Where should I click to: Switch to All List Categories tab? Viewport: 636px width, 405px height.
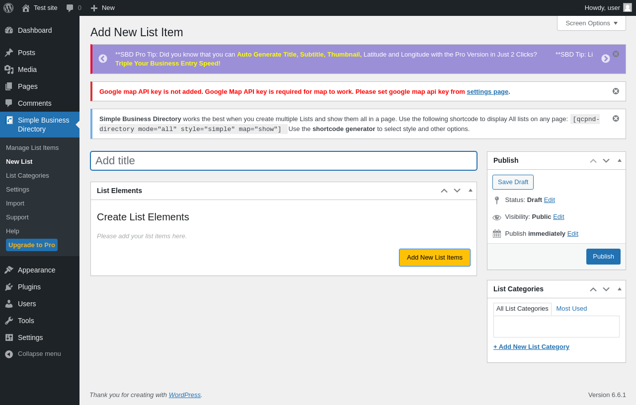coord(522,309)
